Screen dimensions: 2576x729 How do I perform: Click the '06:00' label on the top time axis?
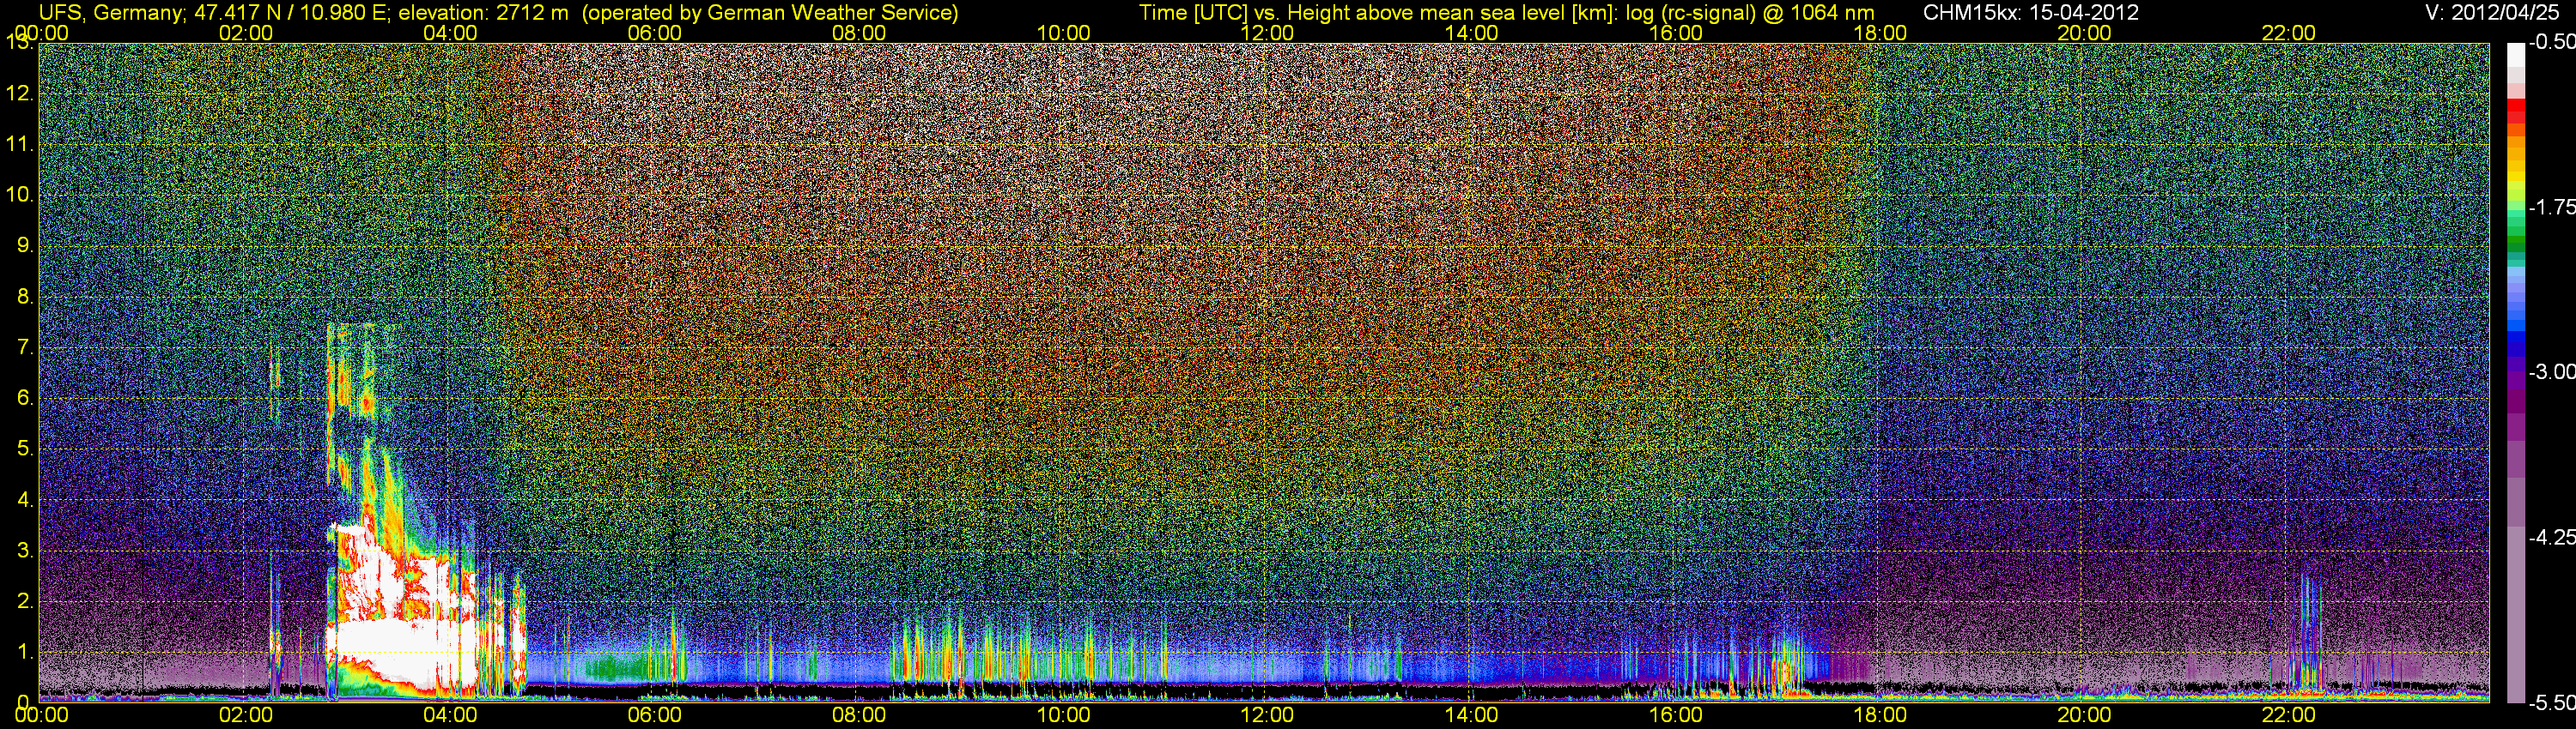[x=655, y=33]
